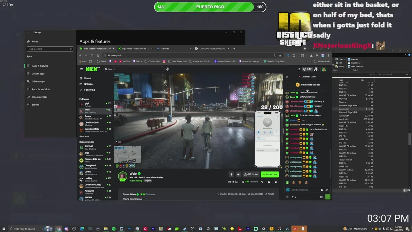The image size is (412, 232).
Task: Open Spotify from the taskbar
Action: [114, 229]
